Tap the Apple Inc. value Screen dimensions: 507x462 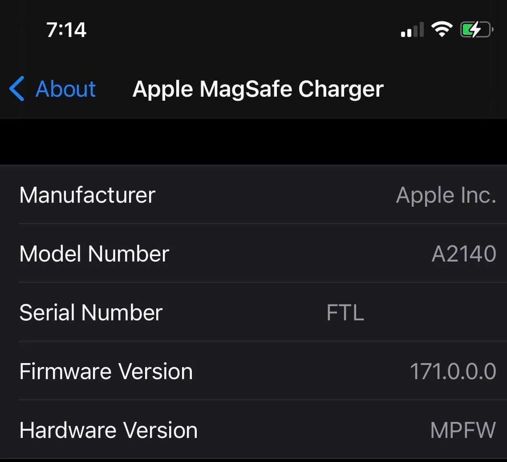pyautogui.click(x=446, y=195)
